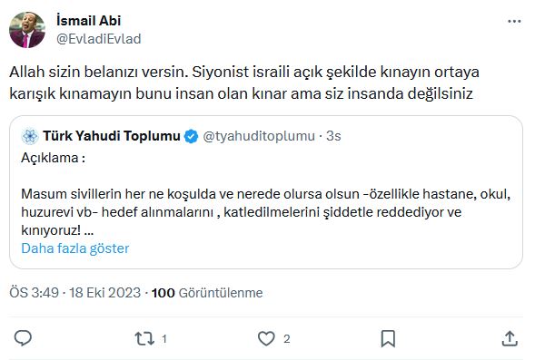Click İsmail Abi's profile picture
Image resolution: width=535 pixels, height=360 pixels.
click(27, 30)
